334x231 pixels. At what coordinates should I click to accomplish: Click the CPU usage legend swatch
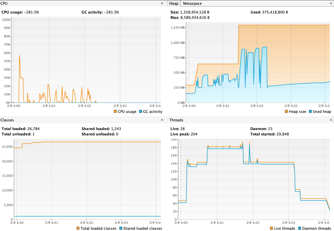tap(115, 112)
